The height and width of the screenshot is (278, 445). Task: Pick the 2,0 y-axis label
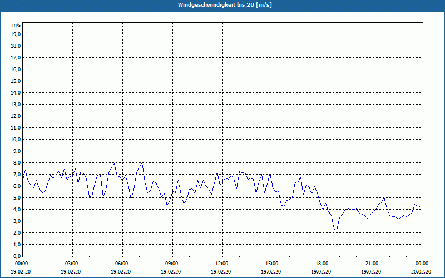[x=17, y=232]
